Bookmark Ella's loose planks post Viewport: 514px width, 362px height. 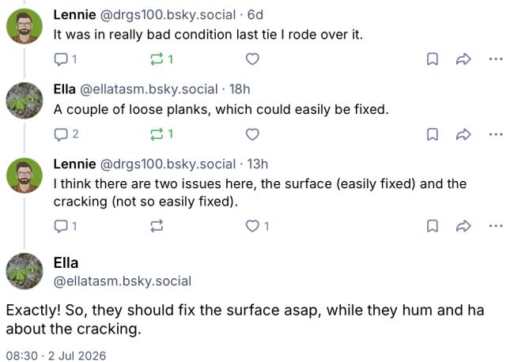[433, 134]
